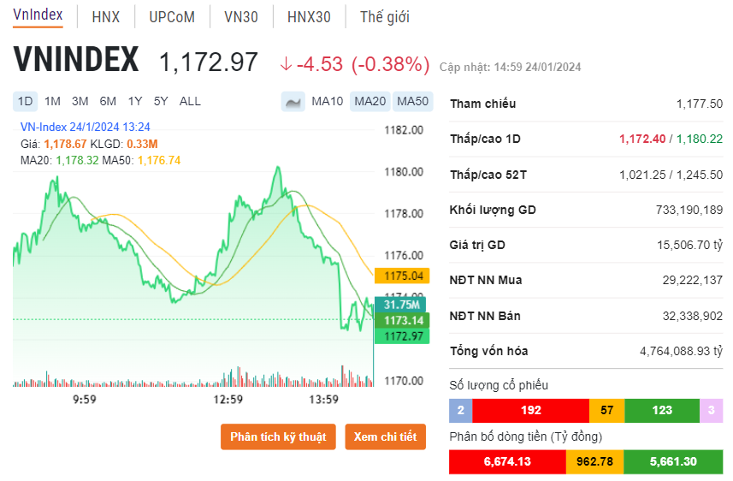Select the 1M chart time range

coord(53,101)
